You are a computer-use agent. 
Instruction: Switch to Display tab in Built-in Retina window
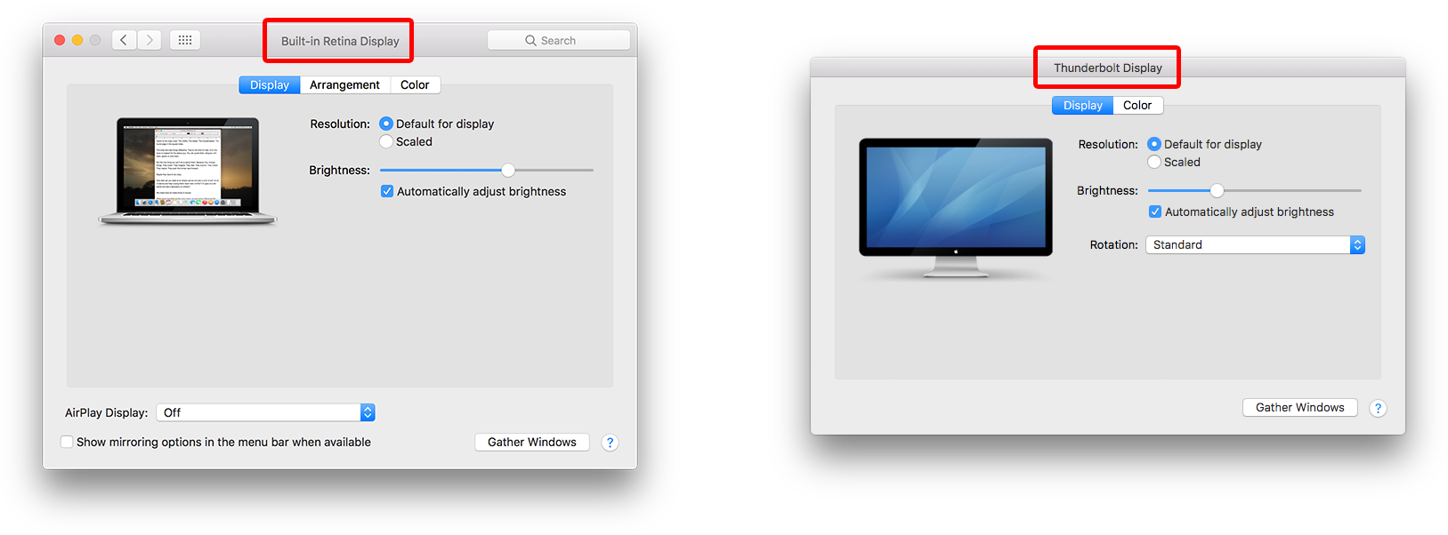coord(270,85)
